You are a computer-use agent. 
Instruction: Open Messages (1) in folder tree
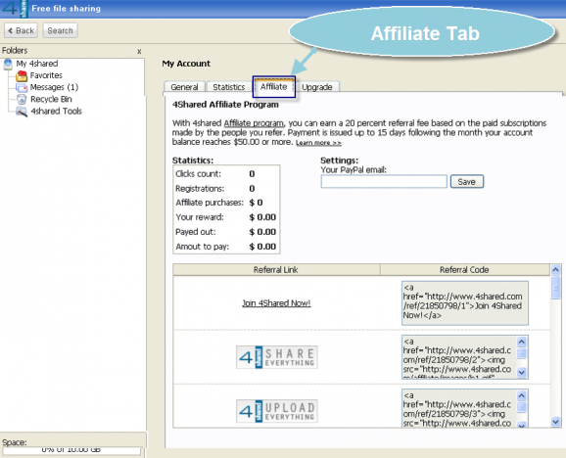click(x=54, y=88)
